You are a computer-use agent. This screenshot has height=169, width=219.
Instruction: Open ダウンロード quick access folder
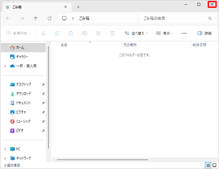21,94
